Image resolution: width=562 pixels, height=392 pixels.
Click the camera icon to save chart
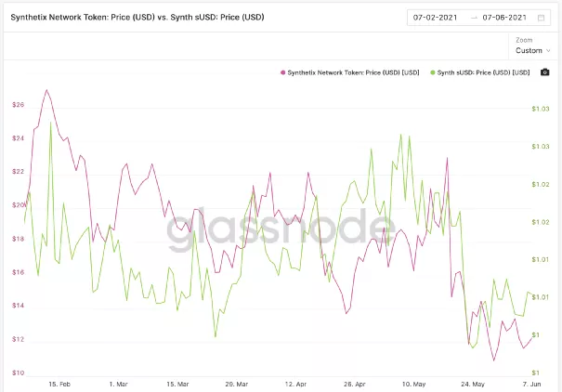[x=544, y=72]
